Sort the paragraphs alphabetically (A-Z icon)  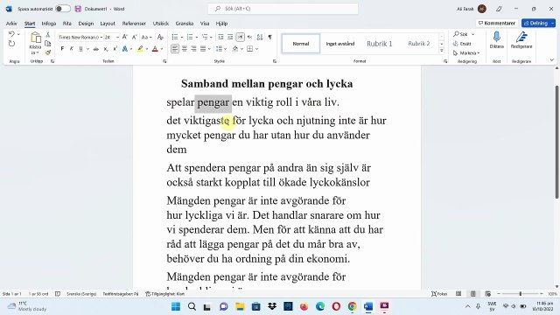(260, 37)
